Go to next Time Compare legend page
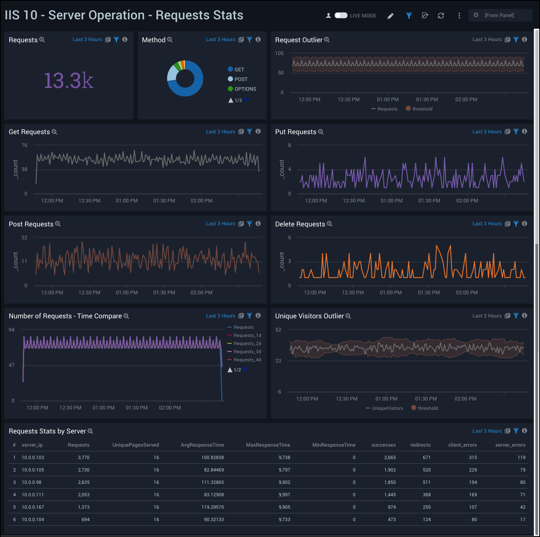The height and width of the screenshot is (537, 540). pyautogui.click(x=245, y=370)
